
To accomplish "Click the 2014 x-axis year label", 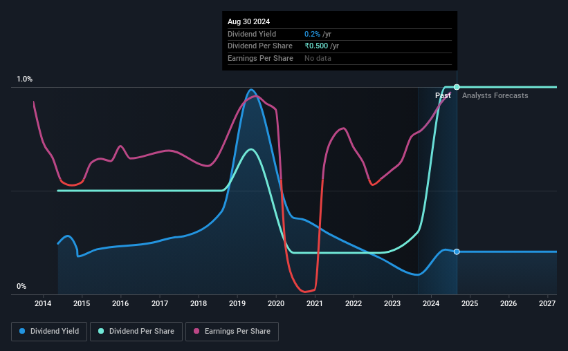I will tap(43, 303).
